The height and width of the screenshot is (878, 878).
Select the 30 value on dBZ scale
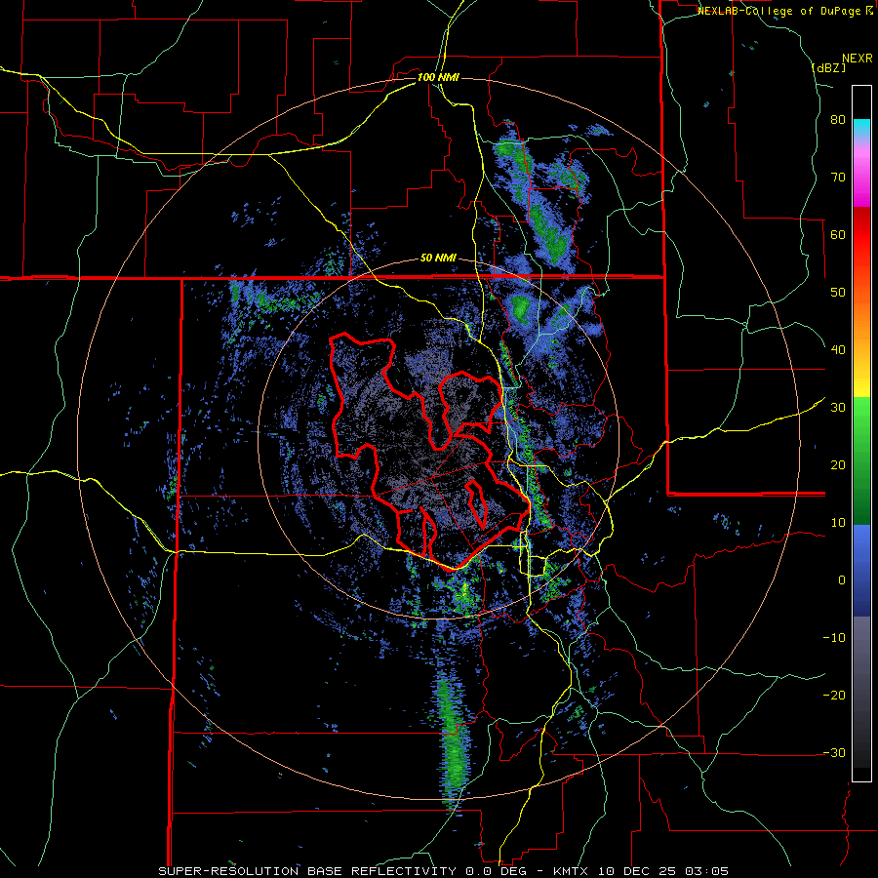[x=838, y=408]
